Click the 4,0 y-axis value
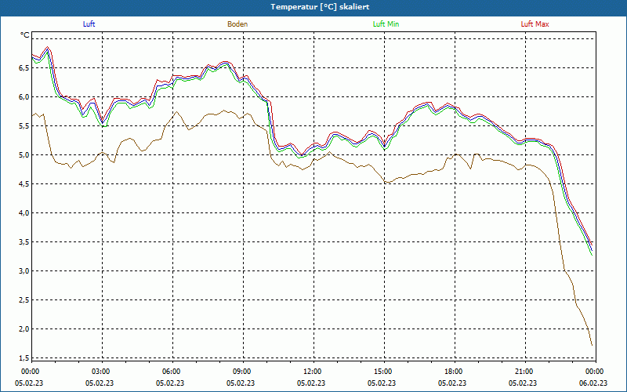This screenshot has width=627, height=392. tap(24, 212)
